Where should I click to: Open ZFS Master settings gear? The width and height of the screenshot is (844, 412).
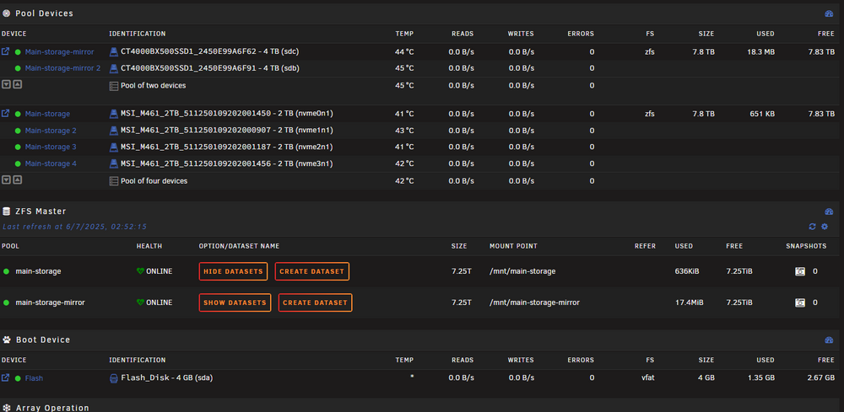click(x=824, y=227)
